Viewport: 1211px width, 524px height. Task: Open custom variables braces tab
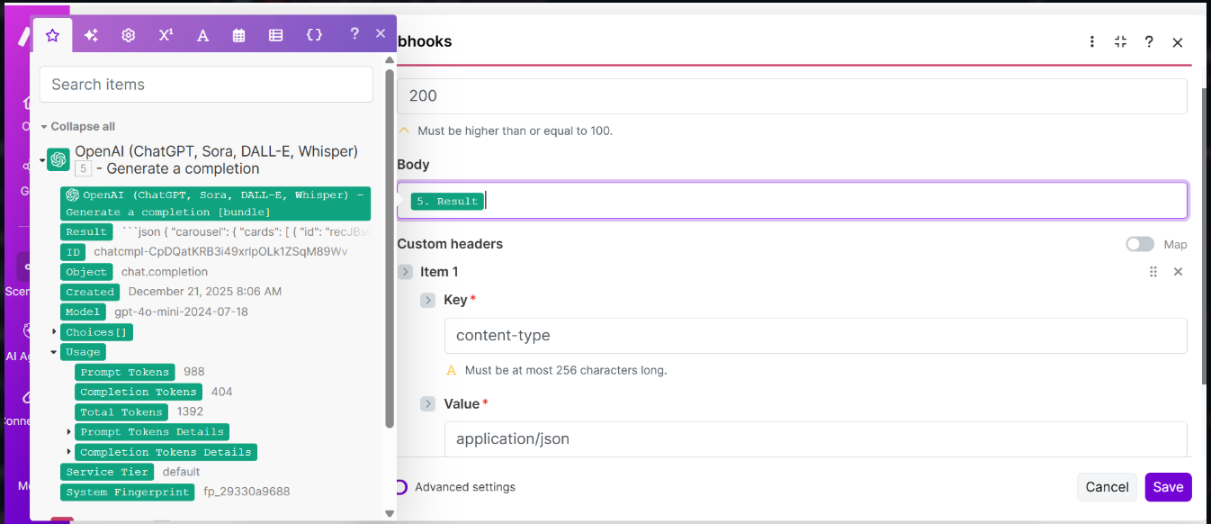click(x=314, y=35)
